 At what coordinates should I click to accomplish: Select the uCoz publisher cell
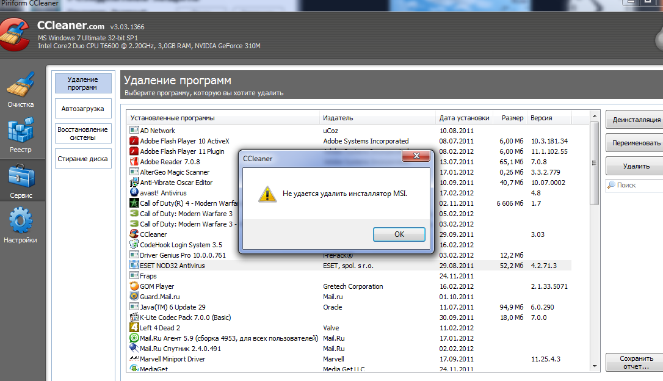pos(331,131)
